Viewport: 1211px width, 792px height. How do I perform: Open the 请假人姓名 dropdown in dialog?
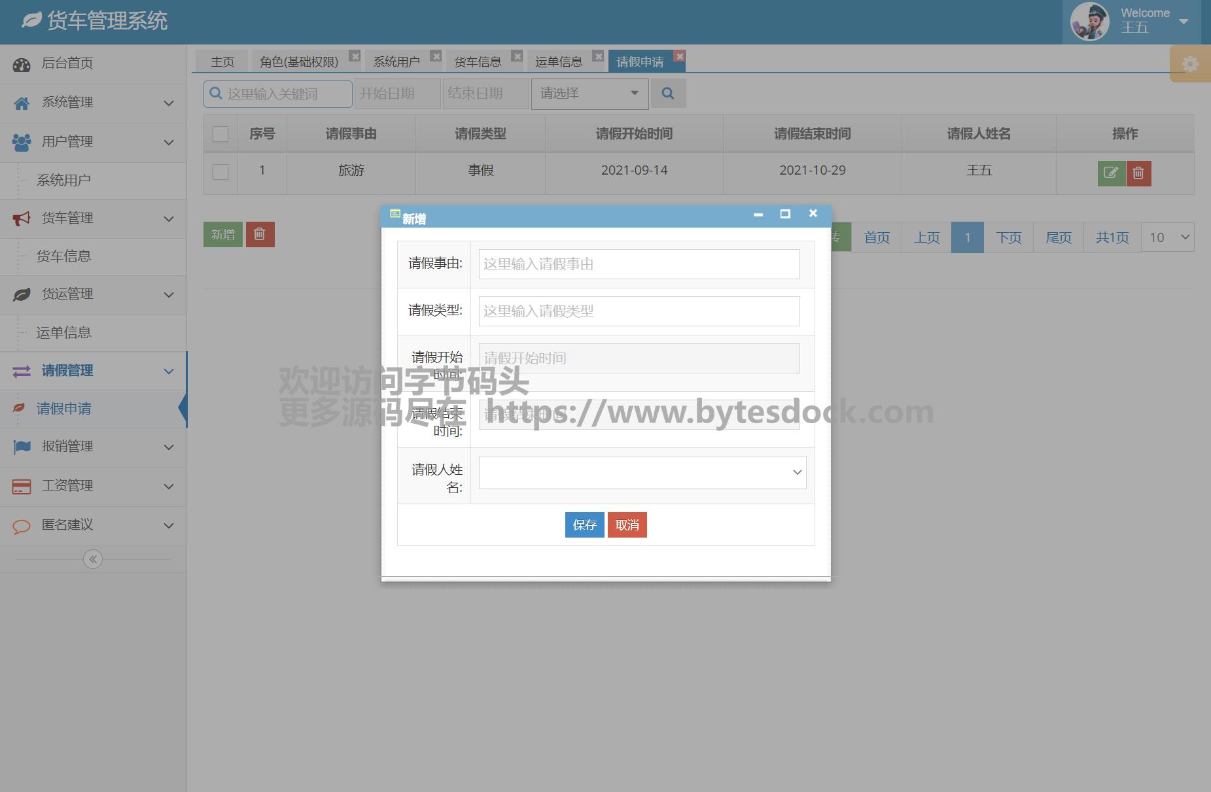642,472
